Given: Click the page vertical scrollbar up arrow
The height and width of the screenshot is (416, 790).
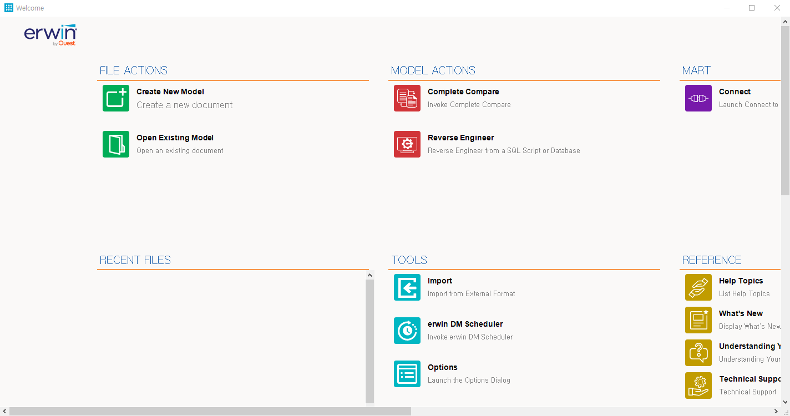Looking at the screenshot, I should tap(785, 21).
